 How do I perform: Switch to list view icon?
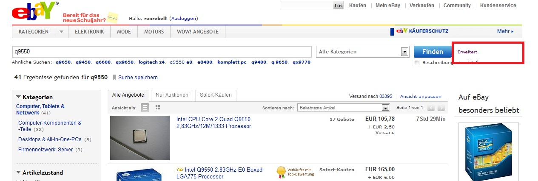click(x=145, y=108)
